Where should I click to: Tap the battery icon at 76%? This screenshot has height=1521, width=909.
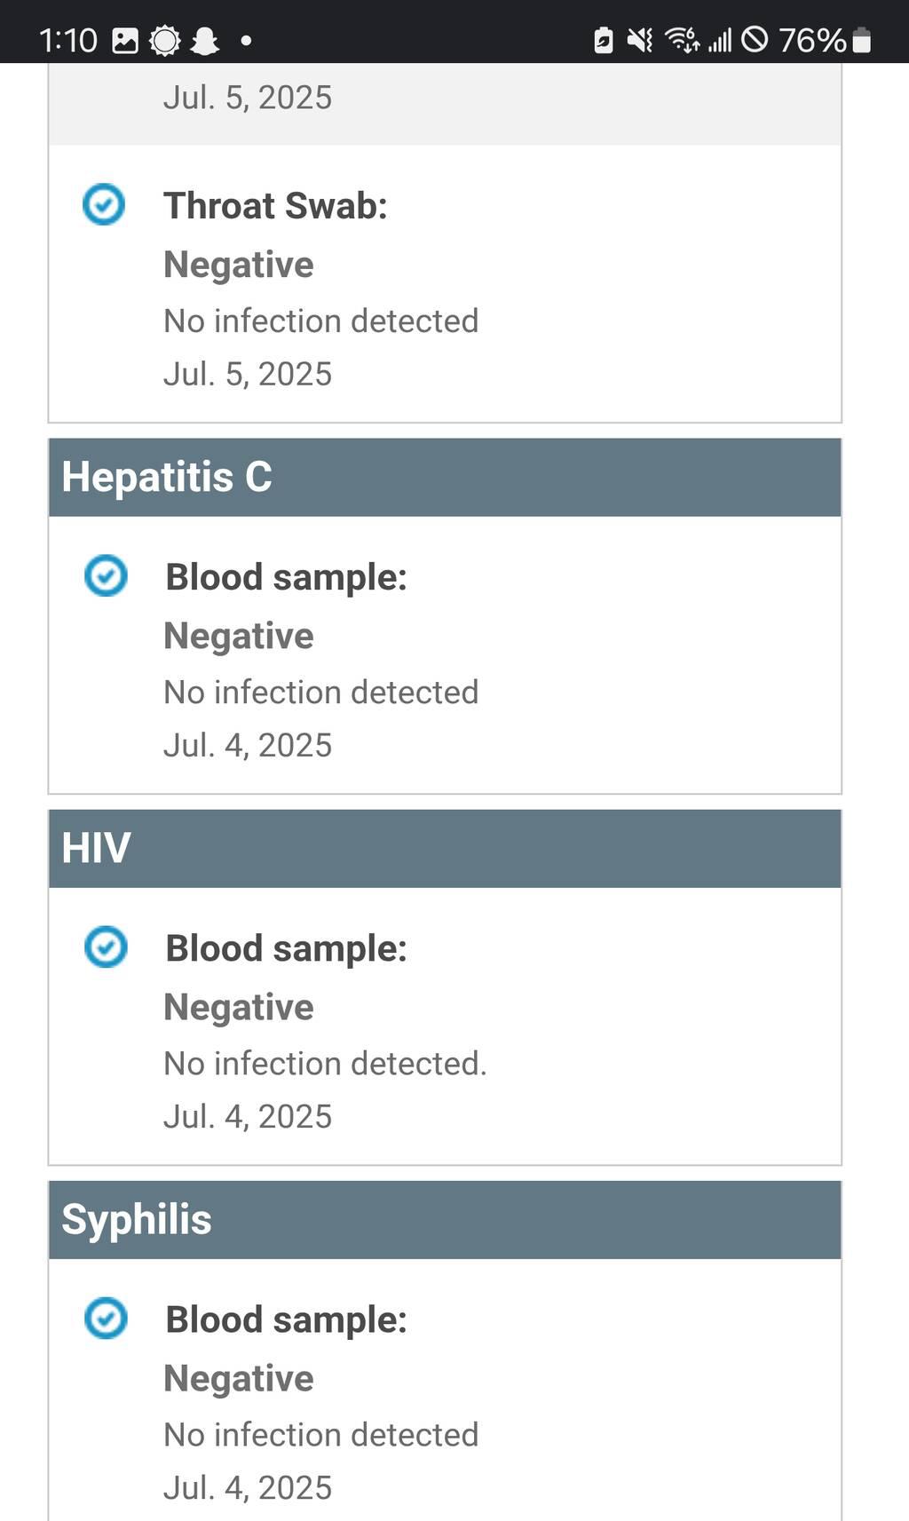tap(861, 41)
